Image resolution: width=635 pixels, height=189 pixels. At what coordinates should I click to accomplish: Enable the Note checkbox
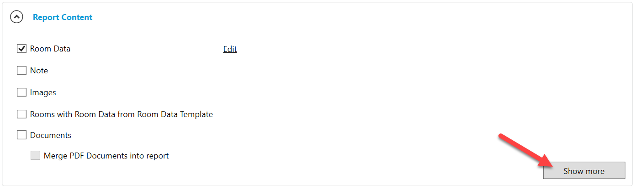[x=21, y=71]
